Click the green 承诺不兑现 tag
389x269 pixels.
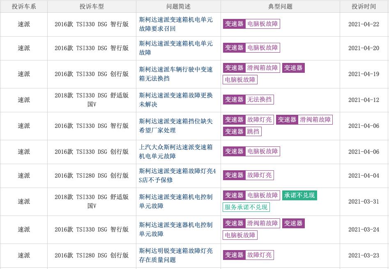(299, 195)
